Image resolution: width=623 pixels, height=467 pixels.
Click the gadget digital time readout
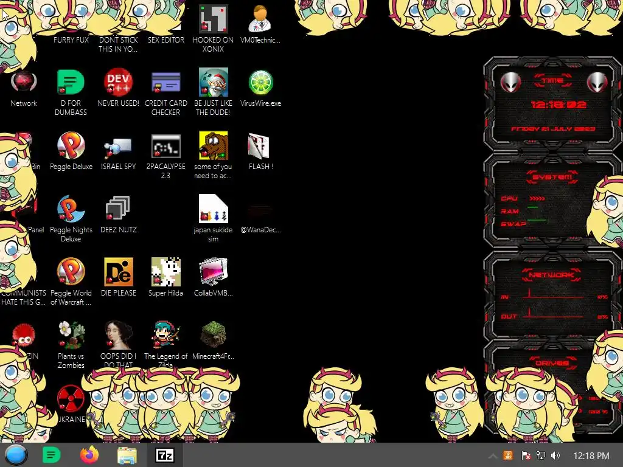point(559,105)
